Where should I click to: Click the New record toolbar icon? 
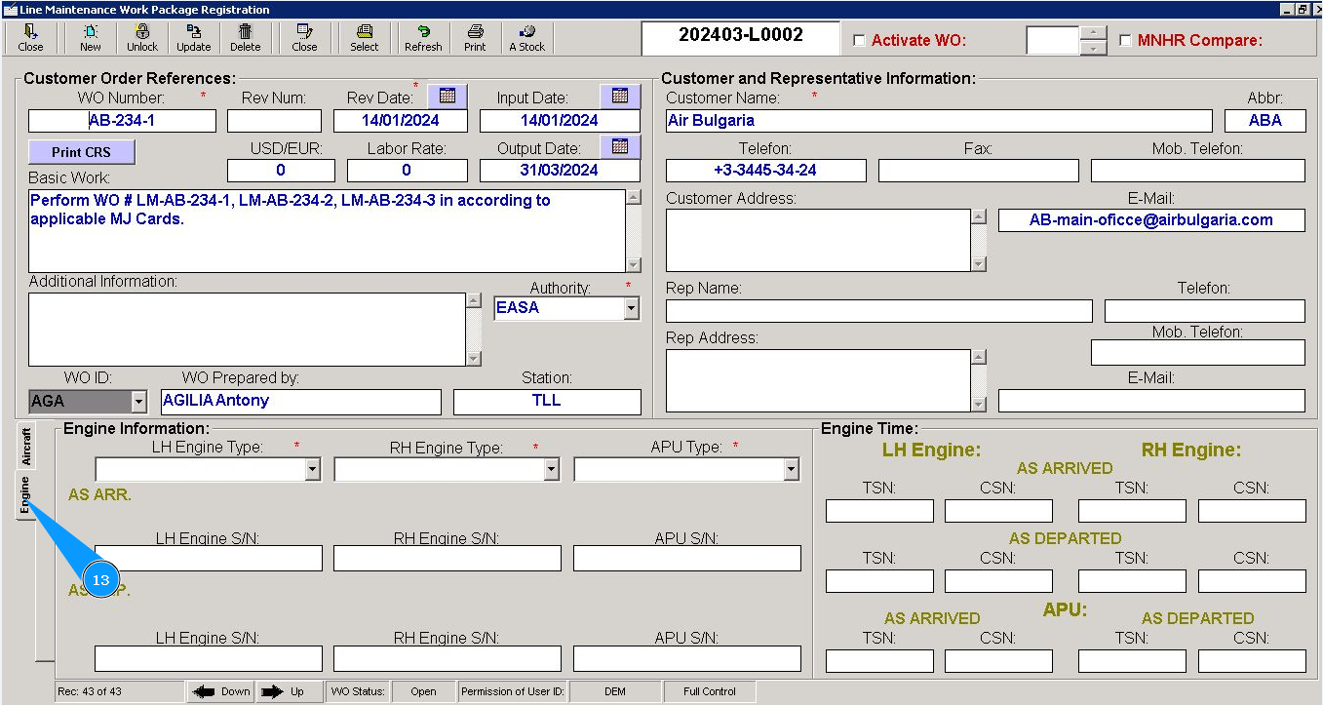click(90, 37)
